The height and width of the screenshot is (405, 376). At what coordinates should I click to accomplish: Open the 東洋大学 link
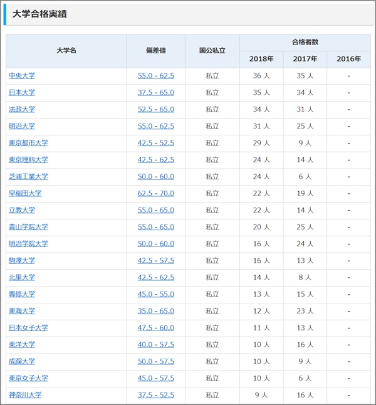[22, 344]
